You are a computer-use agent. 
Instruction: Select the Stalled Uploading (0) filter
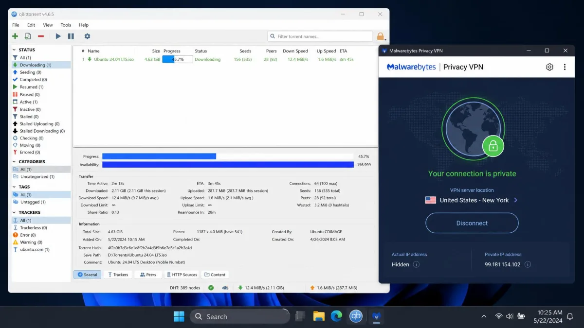click(x=42, y=124)
